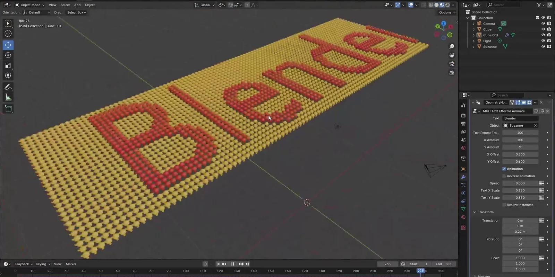This screenshot has width=555, height=277.
Task: Open the Particles properties tab
Action: 463,185
